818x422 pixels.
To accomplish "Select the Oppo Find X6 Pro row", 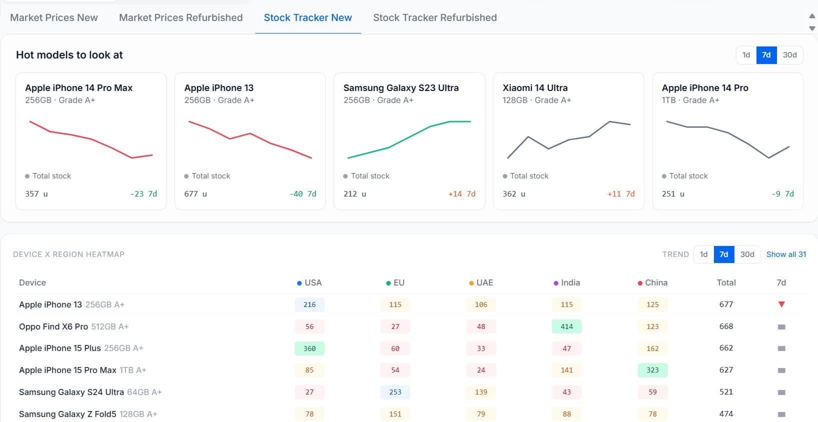I will [409, 326].
